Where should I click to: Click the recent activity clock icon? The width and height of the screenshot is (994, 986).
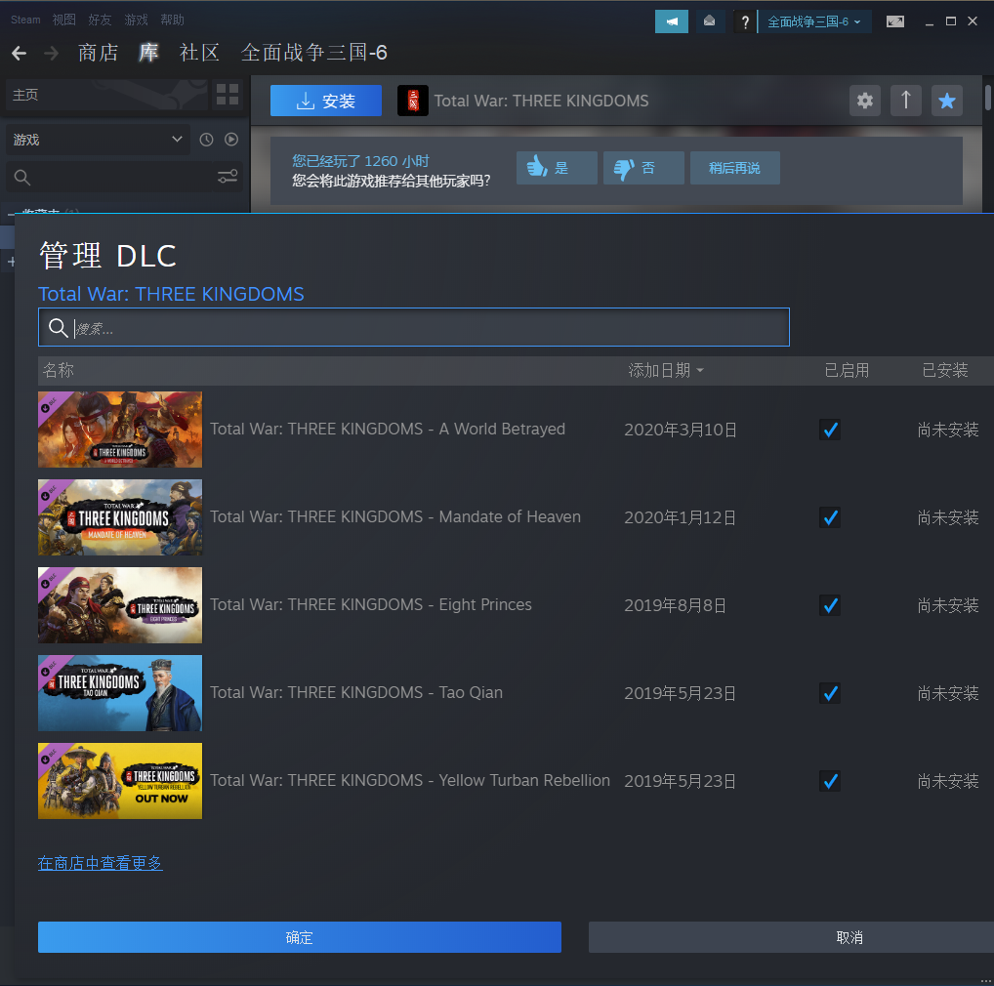coord(206,140)
